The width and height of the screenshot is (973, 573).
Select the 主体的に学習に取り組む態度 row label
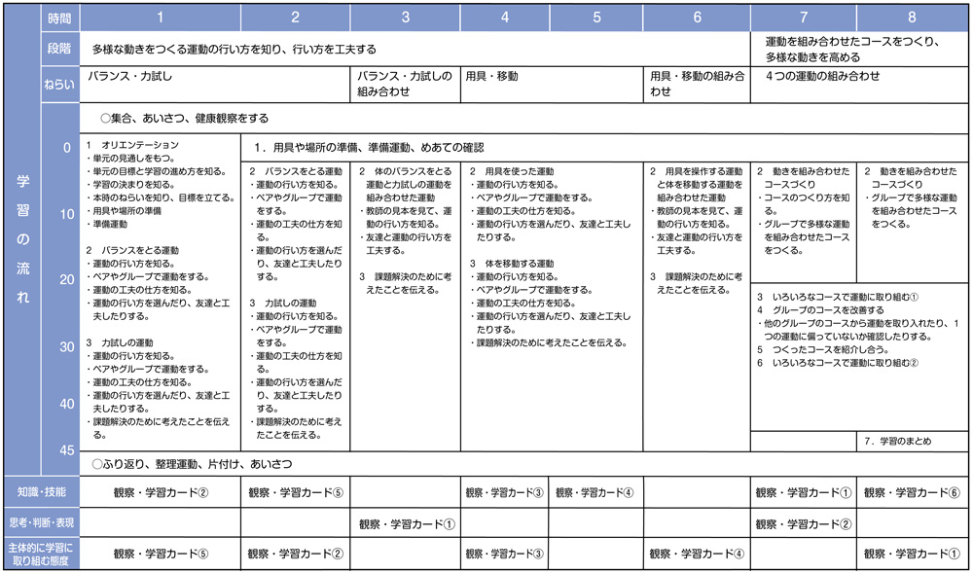(x=40, y=553)
